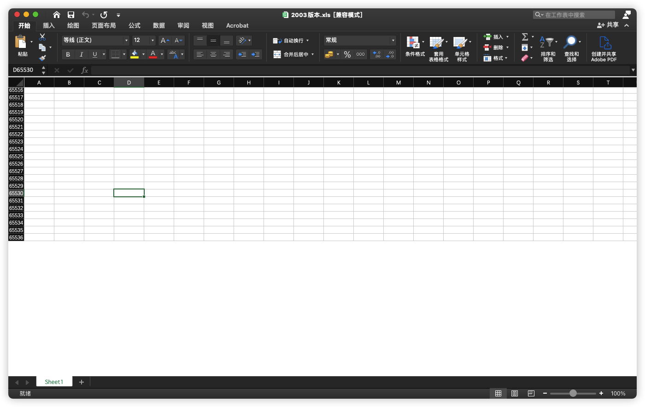Apply the cell borders icon
645x407 pixels.
click(115, 54)
